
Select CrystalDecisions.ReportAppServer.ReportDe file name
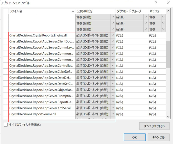point(42,102)
